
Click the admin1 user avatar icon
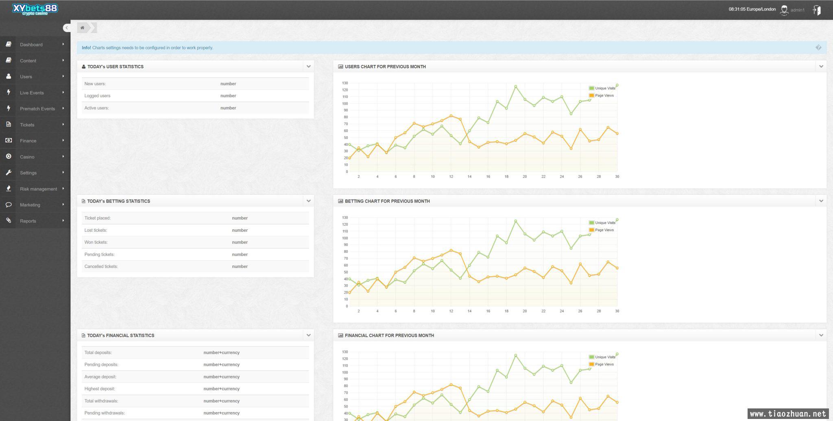pyautogui.click(x=784, y=10)
